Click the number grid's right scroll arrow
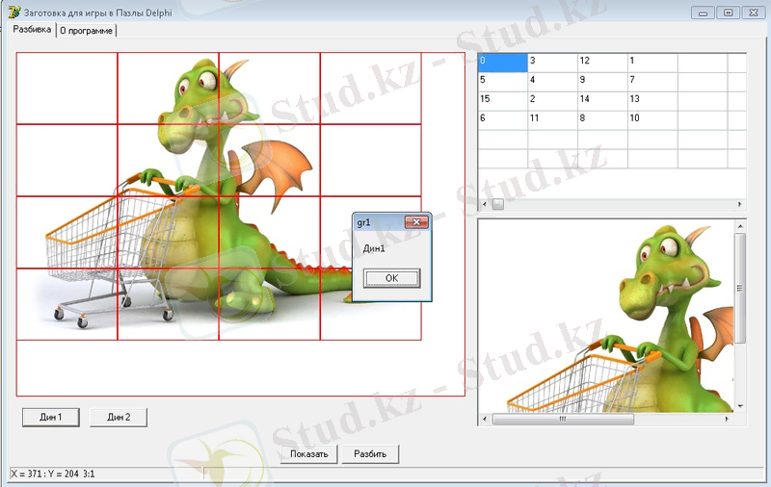This screenshot has width=771, height=487. pyautogui.click(x=740, y=205)
